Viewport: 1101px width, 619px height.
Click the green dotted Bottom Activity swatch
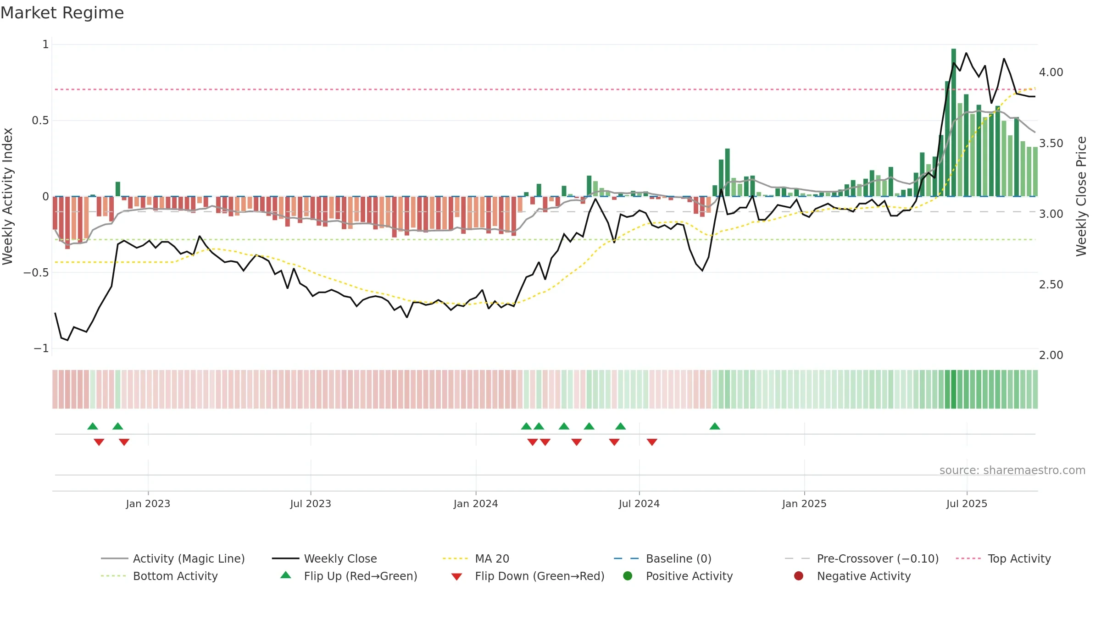tap(113, 576)
